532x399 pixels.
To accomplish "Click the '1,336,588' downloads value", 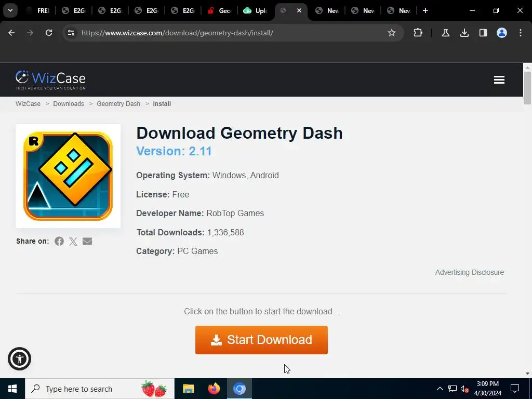I will (225, 232).
